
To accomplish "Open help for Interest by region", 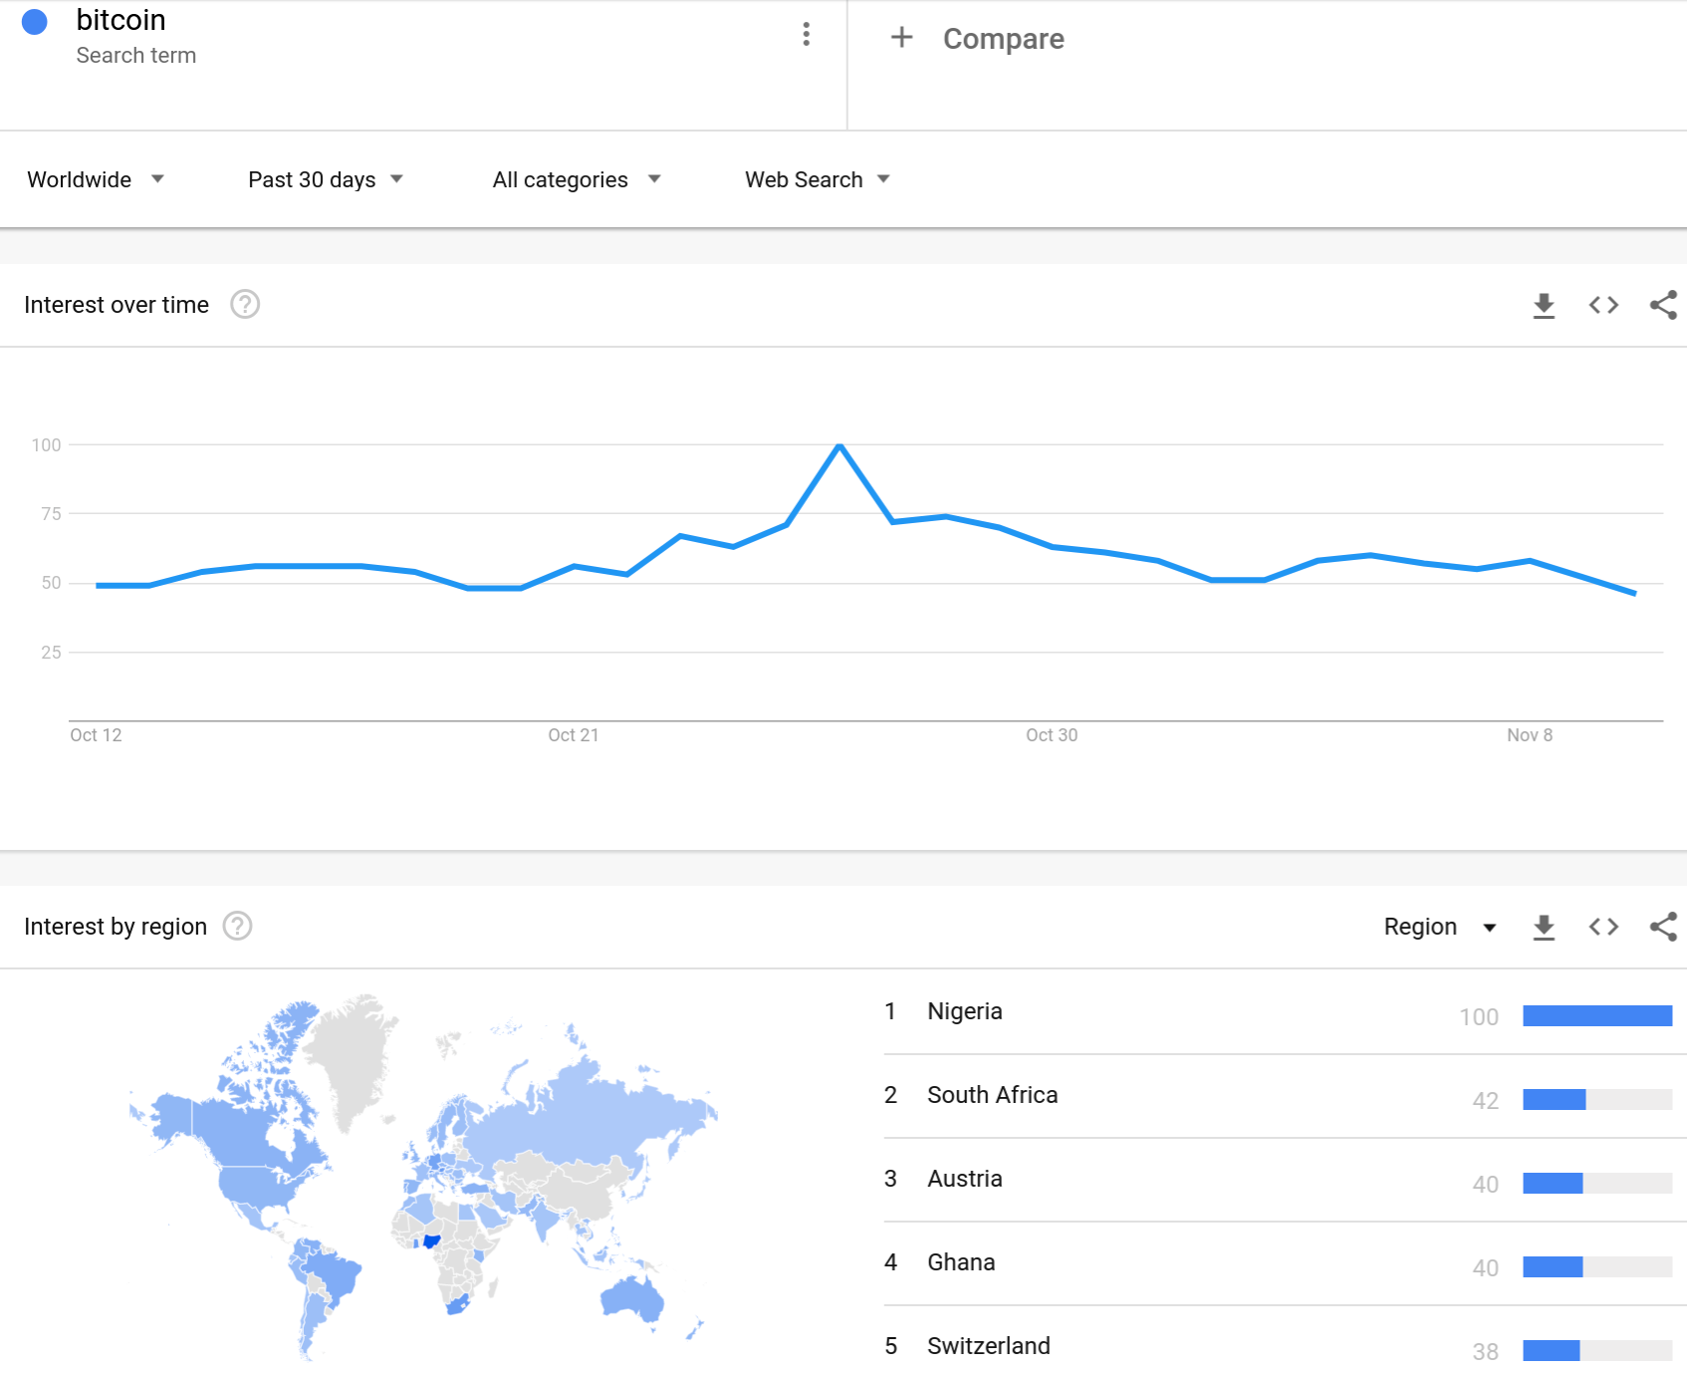I will click(x=237, y=926).
